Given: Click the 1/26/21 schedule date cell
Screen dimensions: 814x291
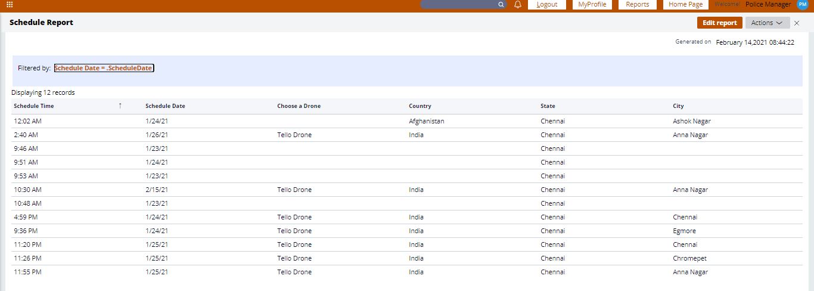Looking at the screenshot, I should tap(157, 135).
